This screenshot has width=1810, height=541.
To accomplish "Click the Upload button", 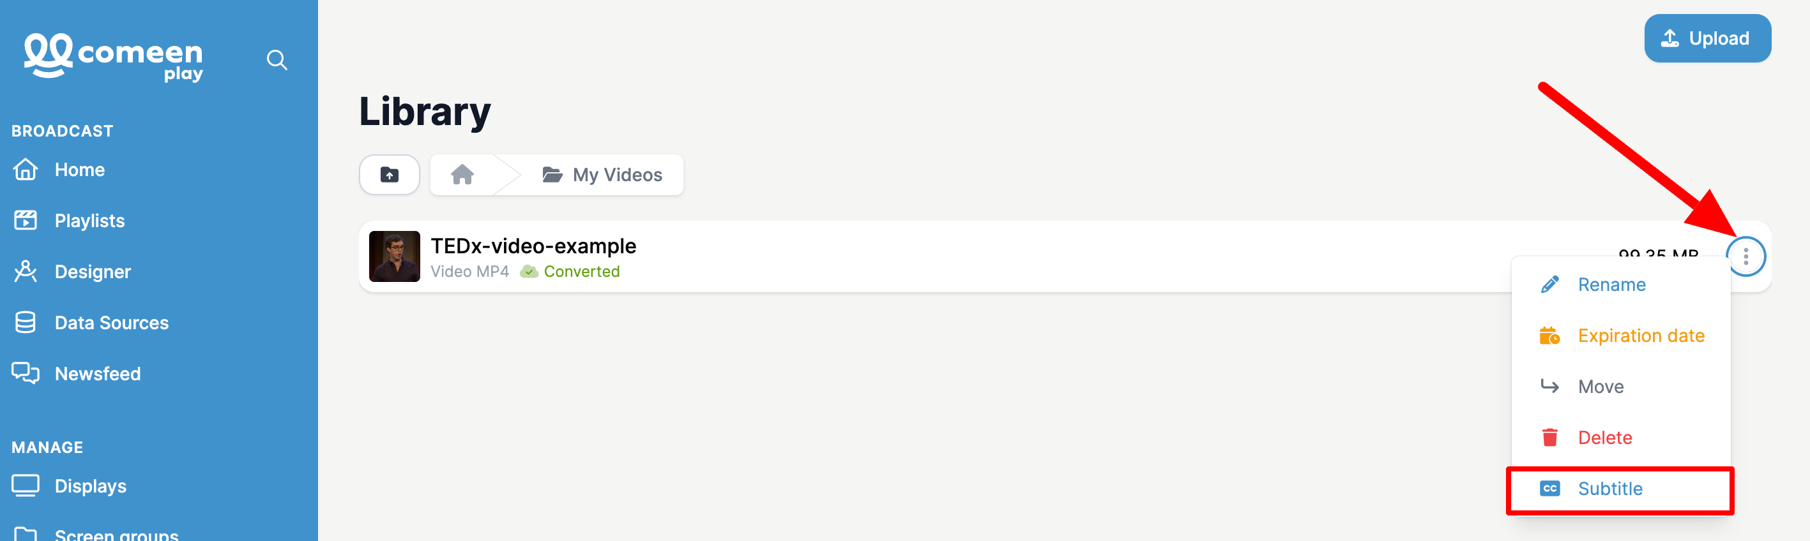I will pos(1707,38).
